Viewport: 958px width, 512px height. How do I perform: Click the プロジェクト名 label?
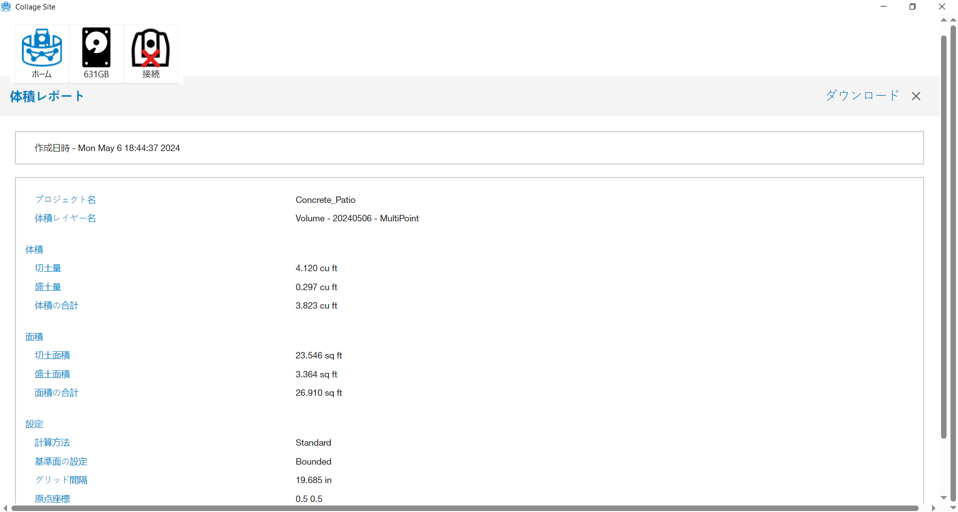coord(65,199)
